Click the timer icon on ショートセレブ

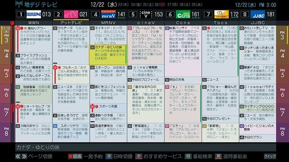(21, 106)
